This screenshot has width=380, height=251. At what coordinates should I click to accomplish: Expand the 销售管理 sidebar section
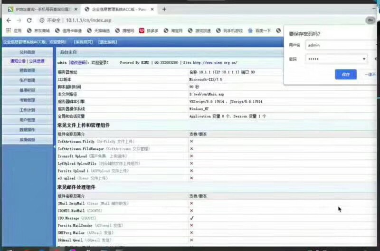coord(27,70)
